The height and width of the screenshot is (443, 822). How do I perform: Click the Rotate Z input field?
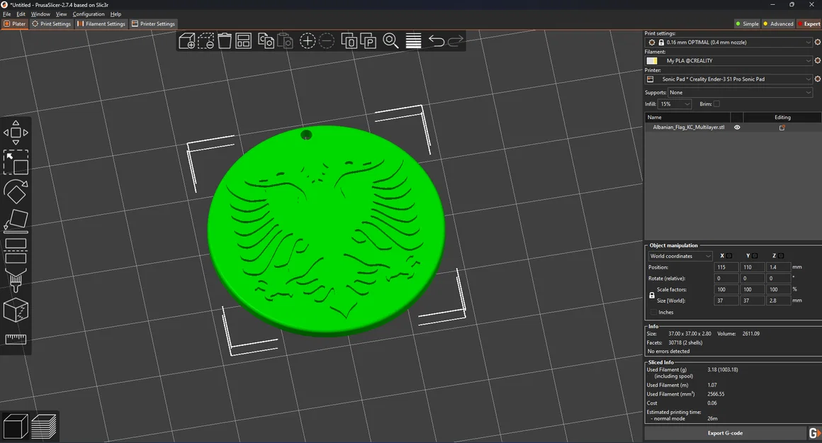(778, 279)
